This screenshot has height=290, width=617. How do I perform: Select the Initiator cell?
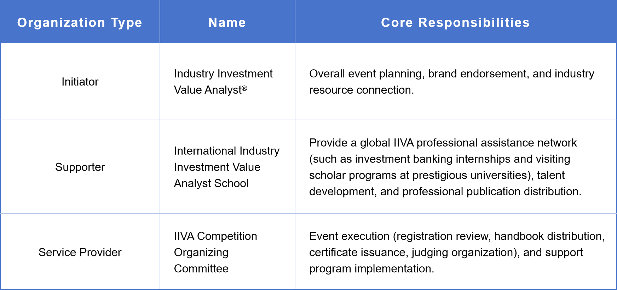(80, 82)
